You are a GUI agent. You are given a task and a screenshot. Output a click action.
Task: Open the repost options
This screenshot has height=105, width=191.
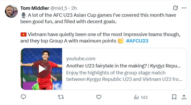coord(61,97)
